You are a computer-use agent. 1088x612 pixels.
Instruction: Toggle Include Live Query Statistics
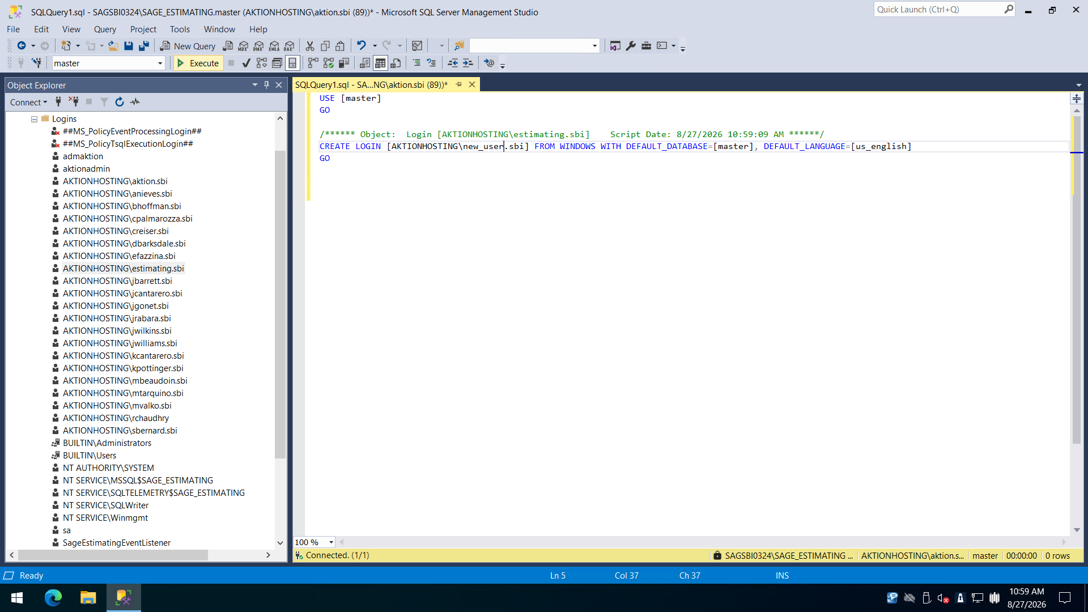tap(329, 63)
